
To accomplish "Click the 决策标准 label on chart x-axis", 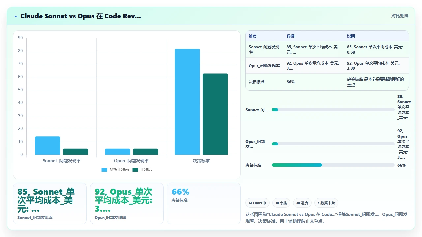I will pyautogui.click(x=201, y=161).
